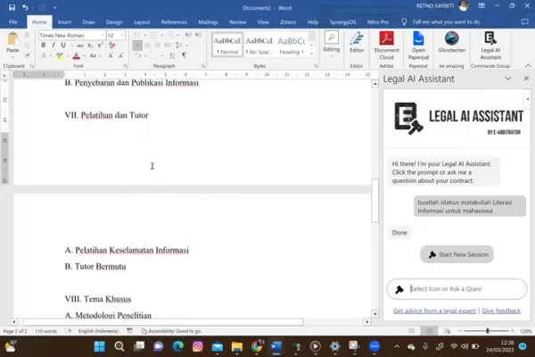
Task: Toggle center text alignment
Action: pyautogui.click(x=147, y=46)
